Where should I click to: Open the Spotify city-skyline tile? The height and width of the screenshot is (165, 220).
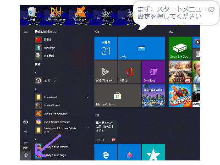point(154,96)
